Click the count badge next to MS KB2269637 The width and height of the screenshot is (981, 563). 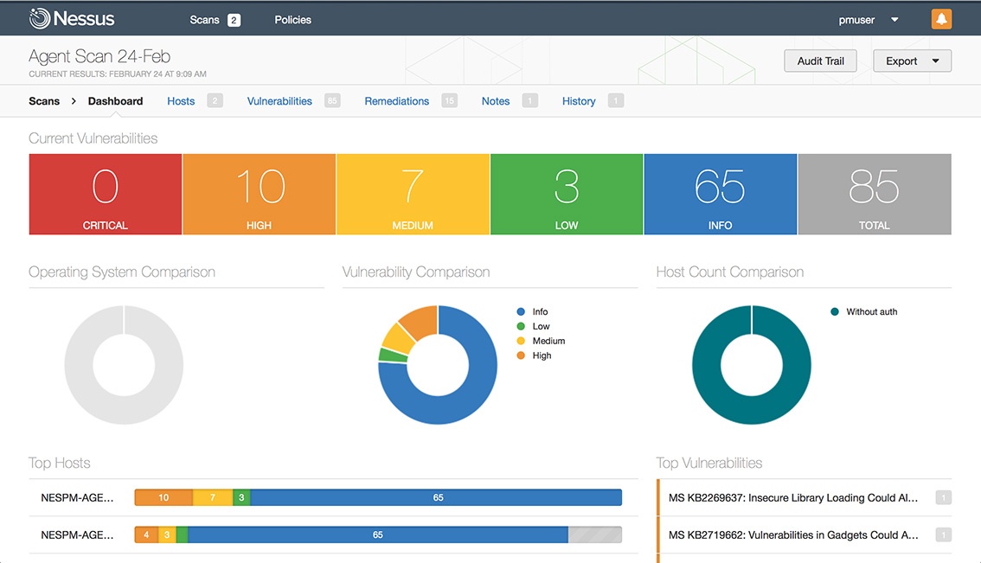pyautogui.click(x=942, y=497)
